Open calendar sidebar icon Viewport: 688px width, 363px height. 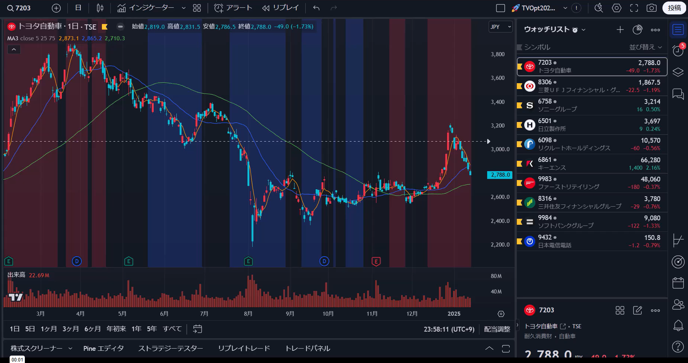click(678, 283)
